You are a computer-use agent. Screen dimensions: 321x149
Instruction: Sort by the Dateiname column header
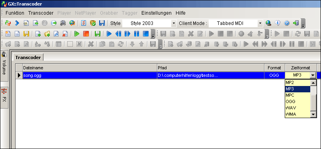pyautogui.click(x=90, y=68)
